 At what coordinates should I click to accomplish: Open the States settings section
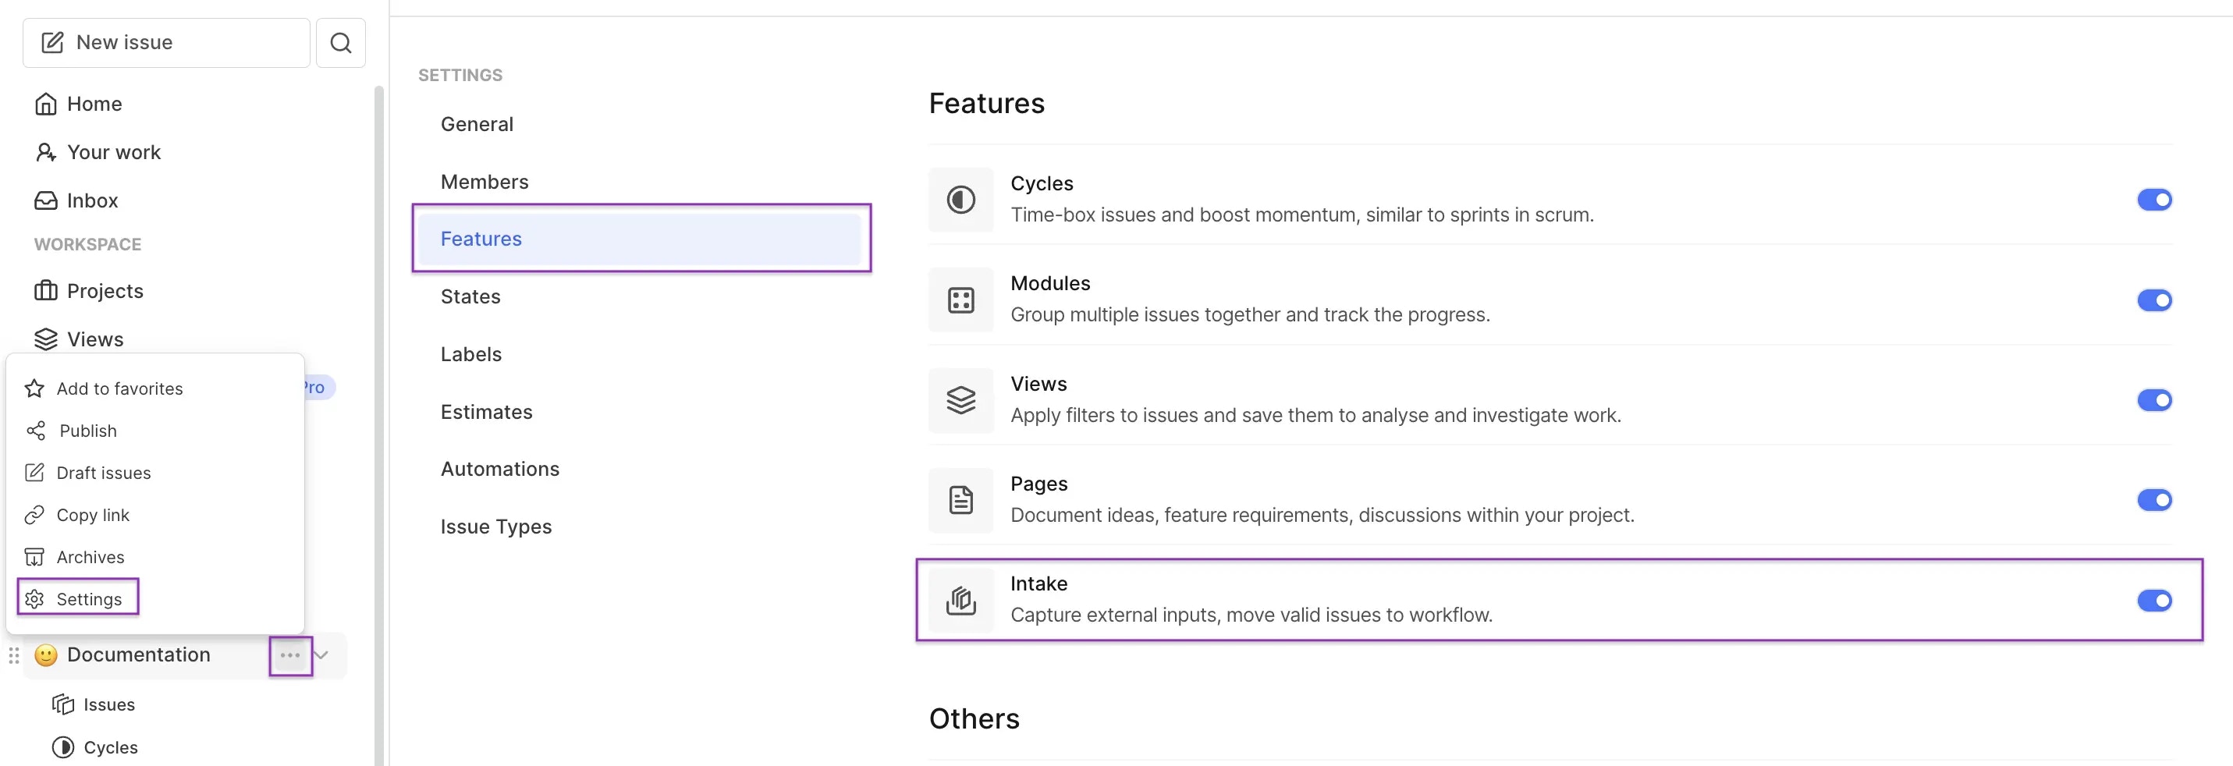470,296
